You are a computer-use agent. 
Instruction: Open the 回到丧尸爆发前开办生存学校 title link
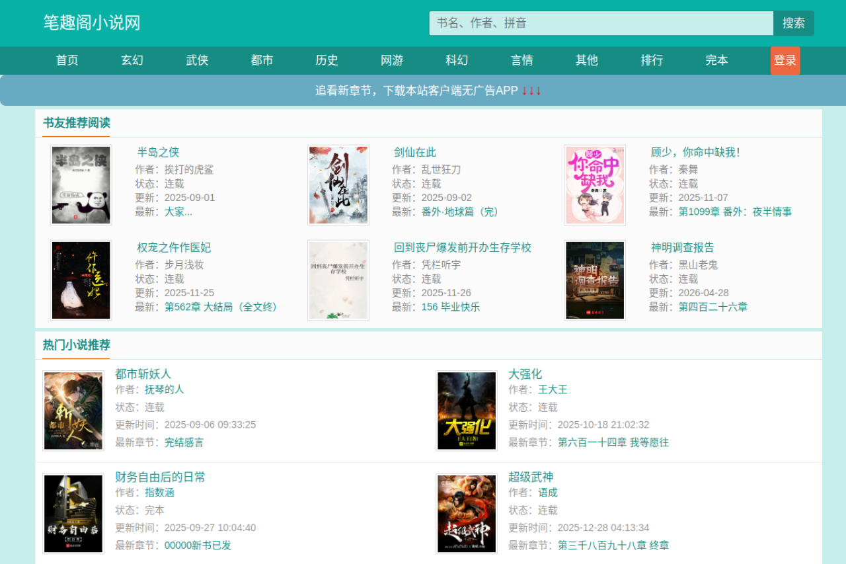(463, 247)
